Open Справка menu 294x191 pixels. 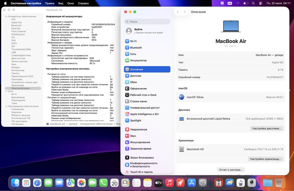click(83, 3)
